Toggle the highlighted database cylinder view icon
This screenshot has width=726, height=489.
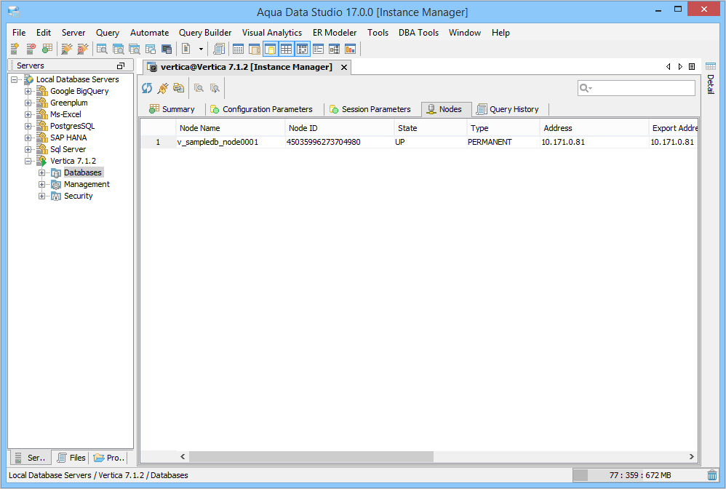(x=271, y=49)
